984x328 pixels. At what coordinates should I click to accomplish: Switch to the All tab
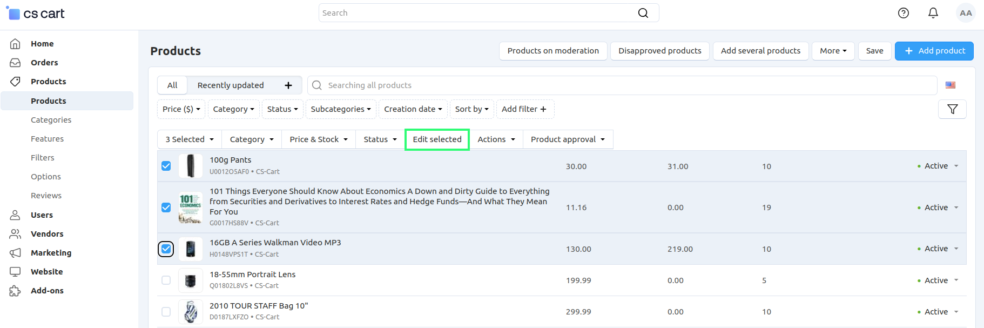tap(172, 85)
